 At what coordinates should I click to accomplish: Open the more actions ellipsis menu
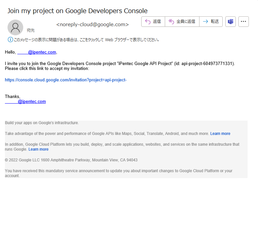pyautogui.click(x=243, y=22)
